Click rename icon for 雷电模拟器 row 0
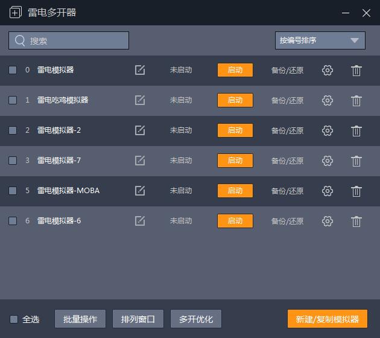The width and height of the screenshot is (380, 338). (140, 70)
